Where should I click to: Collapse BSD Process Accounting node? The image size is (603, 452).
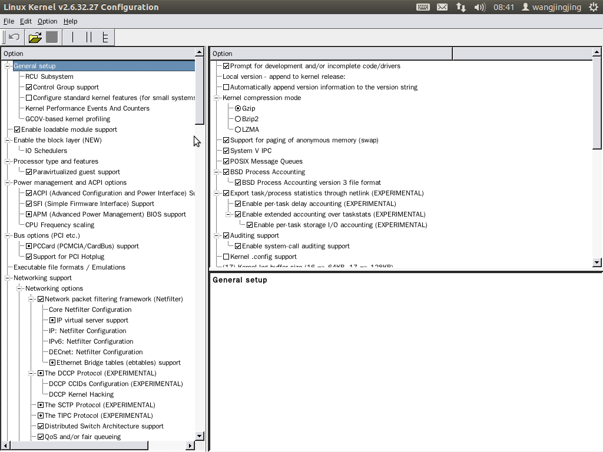pyautogui.click(x=216, y=172)
